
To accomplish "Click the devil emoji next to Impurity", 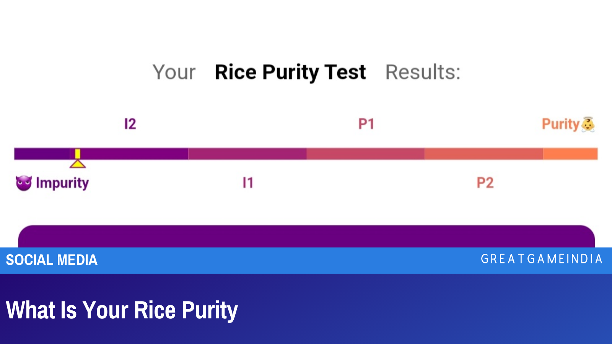I will click(x=24, y=183).
